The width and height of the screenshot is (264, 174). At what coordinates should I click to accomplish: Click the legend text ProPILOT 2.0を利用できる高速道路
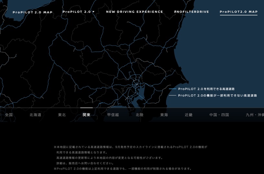pyautogui.click(x=206, y=89)
